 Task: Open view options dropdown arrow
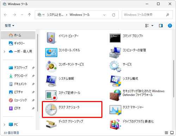click(152, 25)
